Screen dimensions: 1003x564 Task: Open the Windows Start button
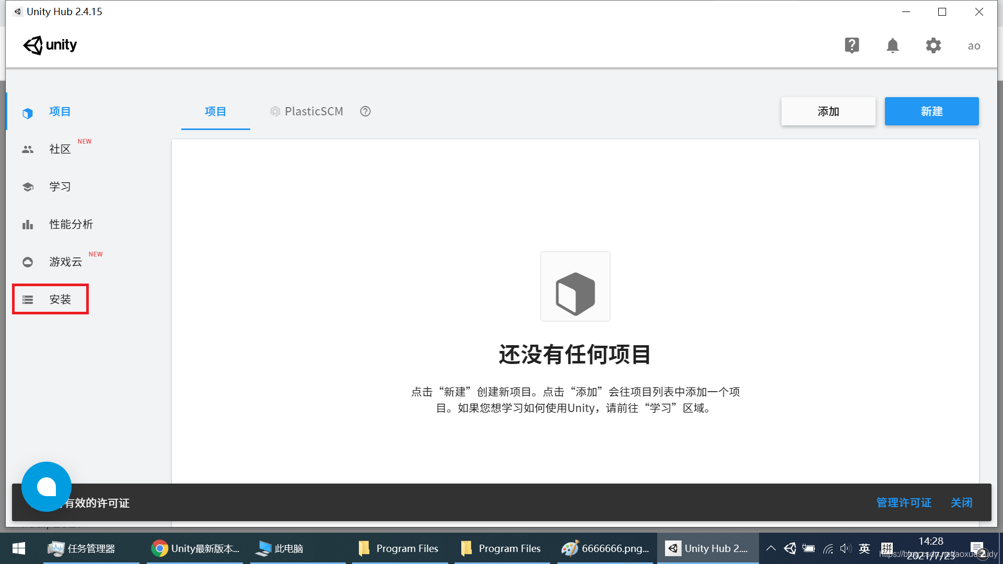[19, 548]
